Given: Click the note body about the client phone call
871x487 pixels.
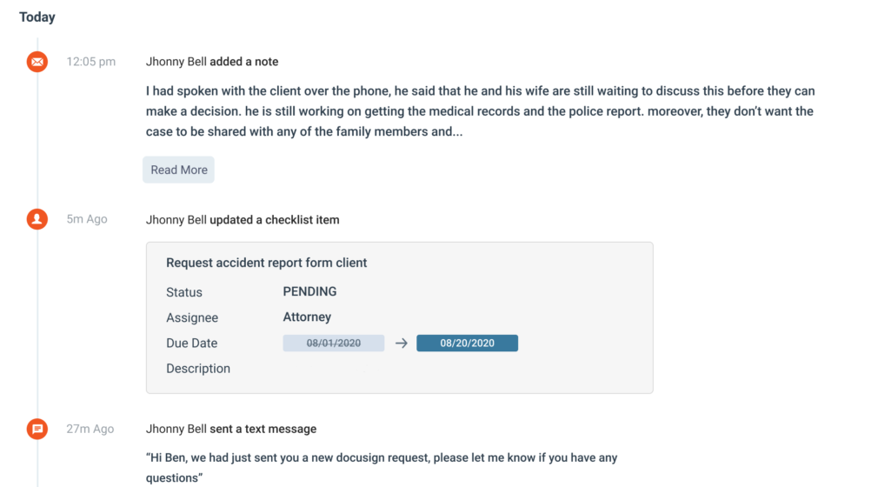Looking at the screenshot, I should (x=481, y=111).
